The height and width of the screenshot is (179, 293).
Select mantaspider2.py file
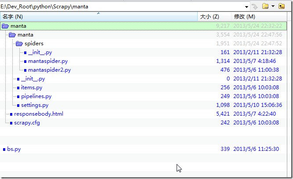tap(50, 70)
